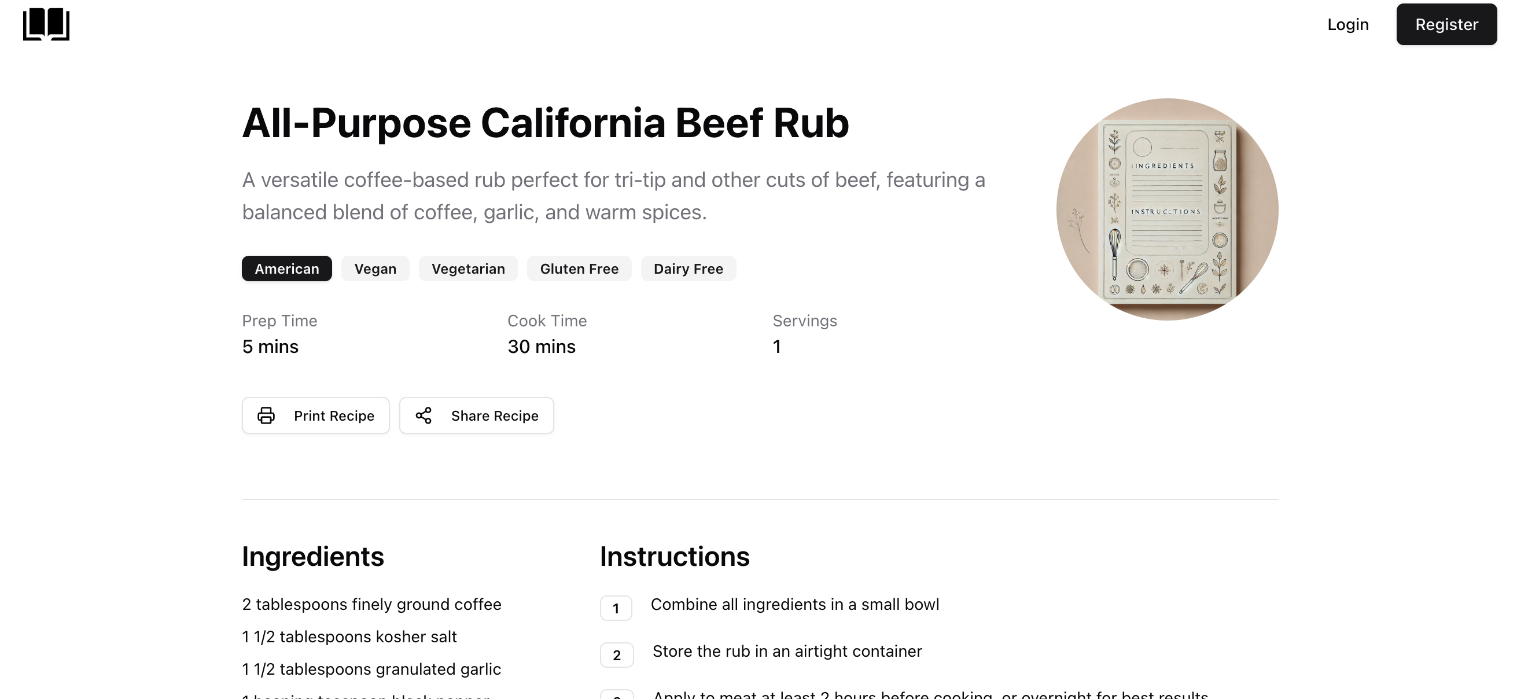The width and height of the screenshot is (1517, 699).
Task: Toggle the Vegetarian tag
Action: coord(468,268)
